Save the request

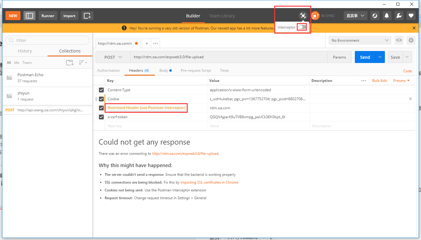pos(395,57)
